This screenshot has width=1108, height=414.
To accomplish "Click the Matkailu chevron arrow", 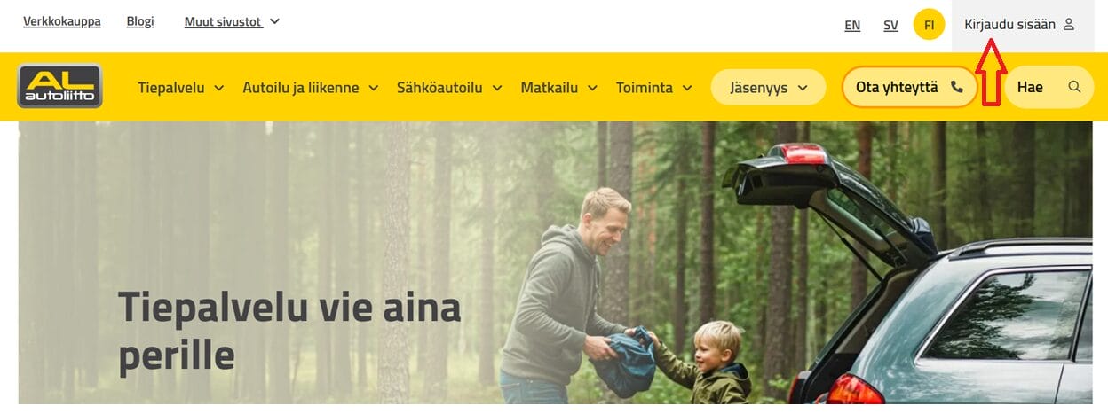I will [593, 88].
